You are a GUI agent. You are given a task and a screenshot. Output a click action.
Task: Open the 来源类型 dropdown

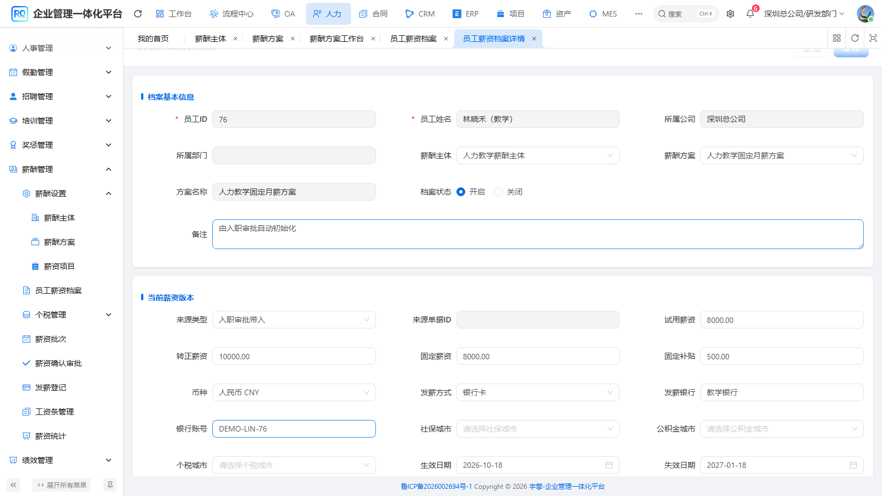(294, 320)
